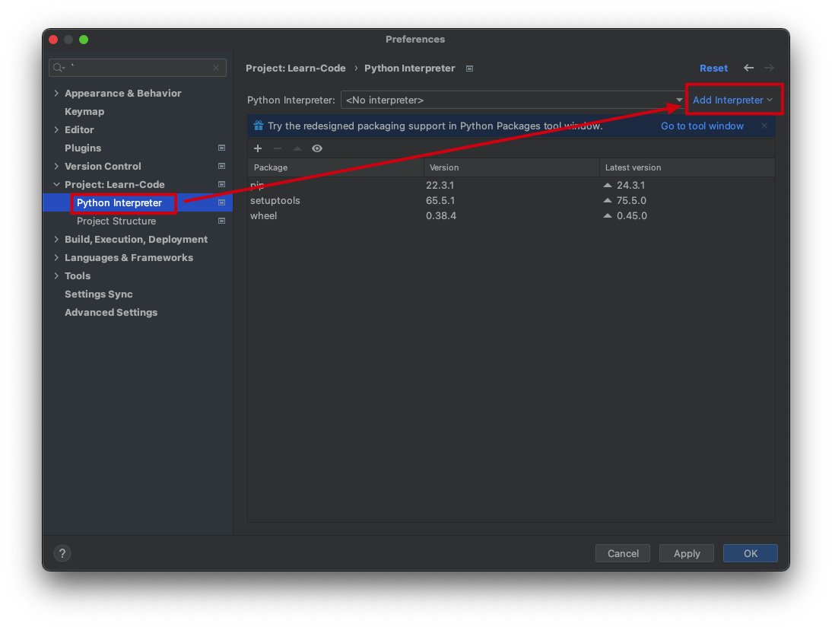The height and width of the screenshot is (627, 832).
Task: Expand the Build, Execution, Deployment section
Action: (56, 239)
